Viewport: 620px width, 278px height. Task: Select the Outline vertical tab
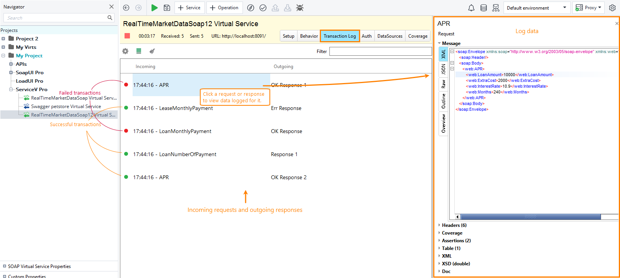coord(443,101)
